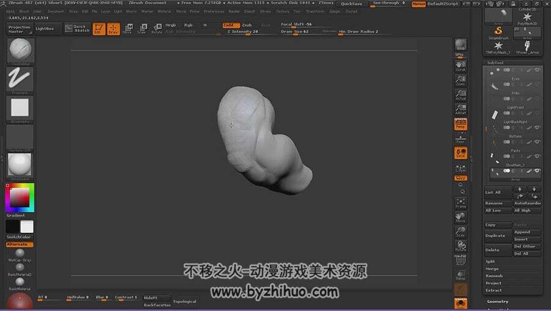The height and width of the screenshot is (311, 551).
Task: Toggle the Rgb channel
Action: point(189,25)
